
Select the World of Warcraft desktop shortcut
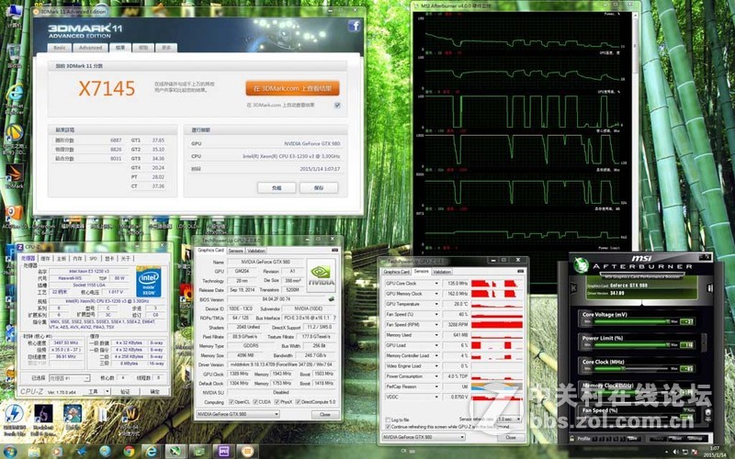pos(130,420)
